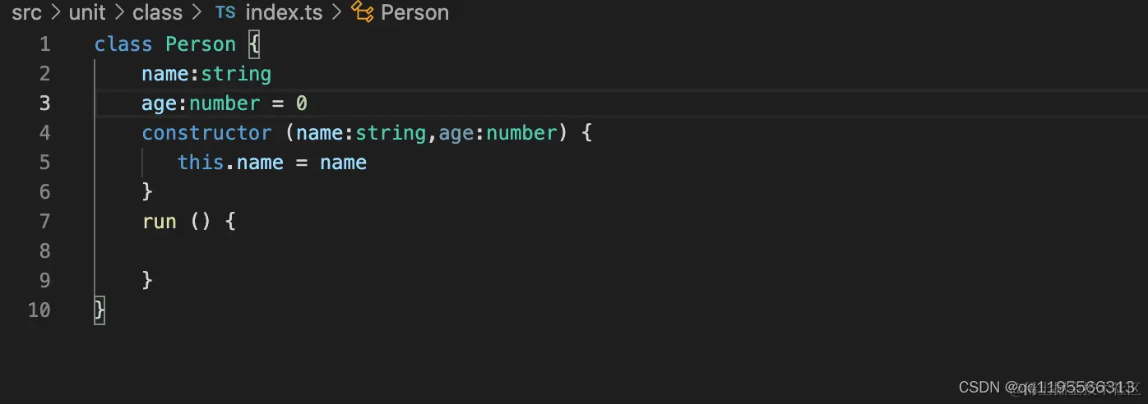Image resolution: width=1148 pixels, height=404 pixels.
Task: Select line number 3 in the gutter
Action: pyautogui.click(x=44, y=103)
